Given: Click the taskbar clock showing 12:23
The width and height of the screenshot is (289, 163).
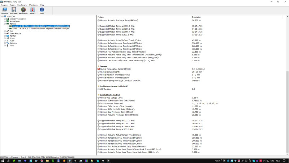Looking at the screenshot, I should click(278, 161).
